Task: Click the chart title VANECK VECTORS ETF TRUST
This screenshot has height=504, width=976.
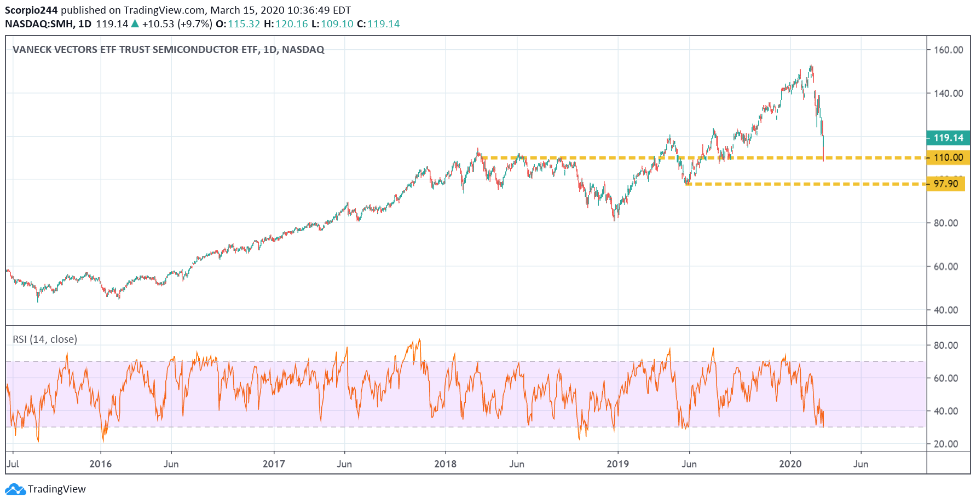Action: (169, 50)
